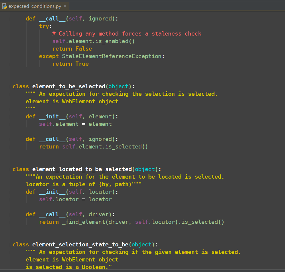Click the "return True" statement
Image resolution: width=285 pixels, height=272 pixels.
point(70,64)
